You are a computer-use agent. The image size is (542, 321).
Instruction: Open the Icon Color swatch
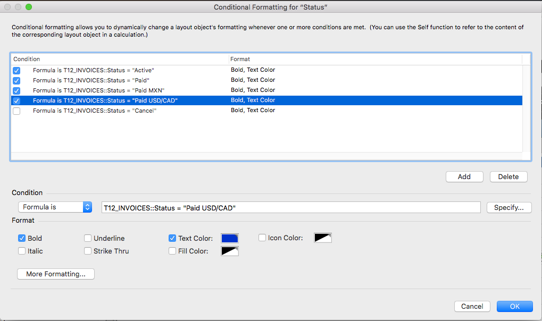click(x=322, y=238)
